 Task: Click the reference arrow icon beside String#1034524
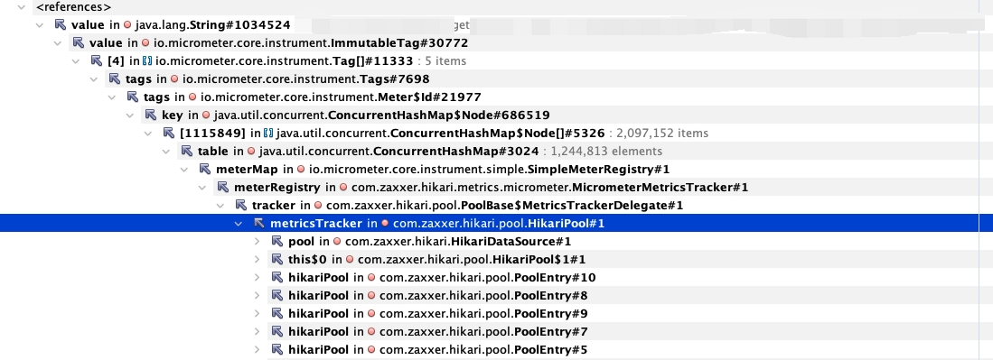[x=61, y=25]
